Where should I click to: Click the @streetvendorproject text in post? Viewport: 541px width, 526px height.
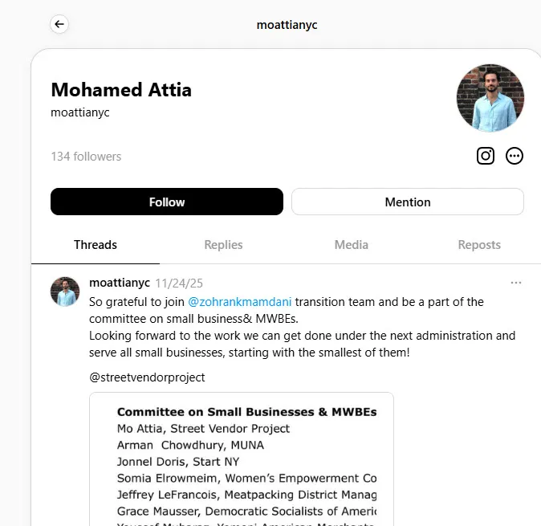(x=147, y=377)
